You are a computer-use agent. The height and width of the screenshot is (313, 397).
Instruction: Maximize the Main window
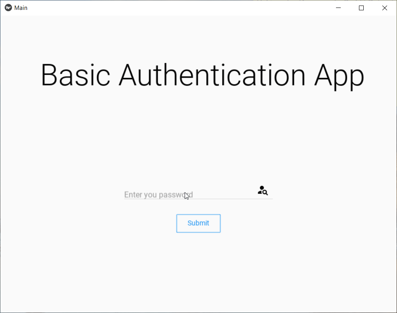[x=361, y=8]
